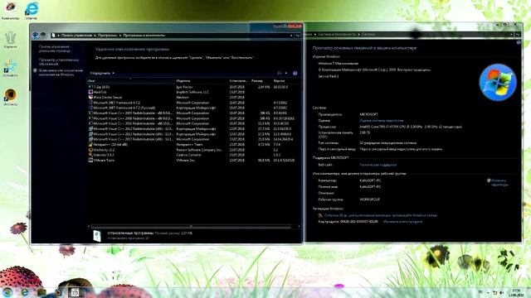This screenshot has height=298, width=531.
Task: Select the Microsoft Visual C++ 2017 Redistributable row
Action: coord(193,139)
